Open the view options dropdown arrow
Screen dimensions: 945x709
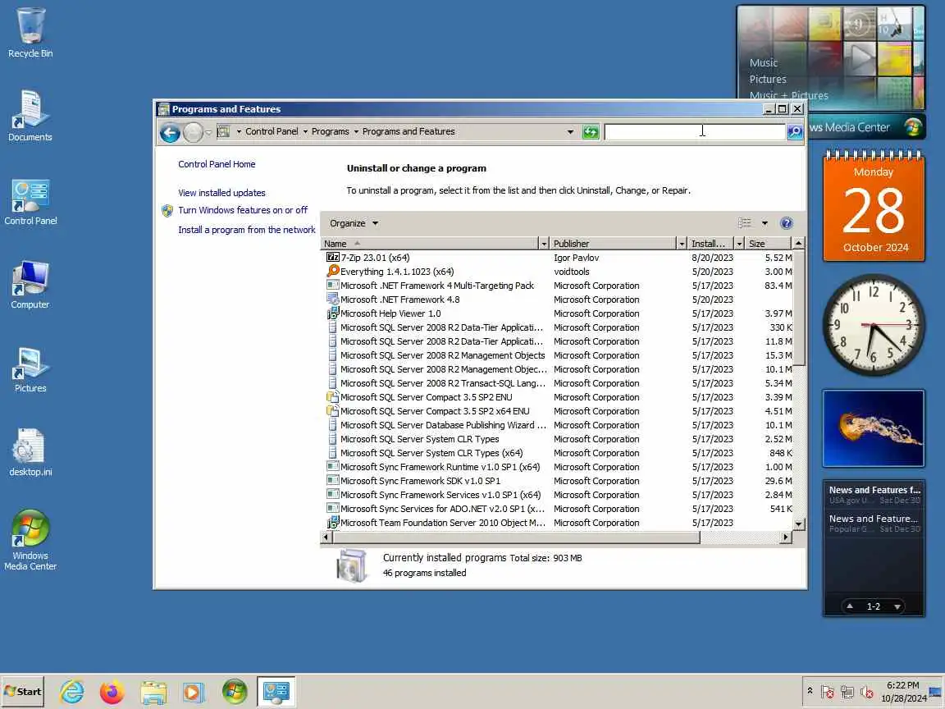(x=765, y=223)
